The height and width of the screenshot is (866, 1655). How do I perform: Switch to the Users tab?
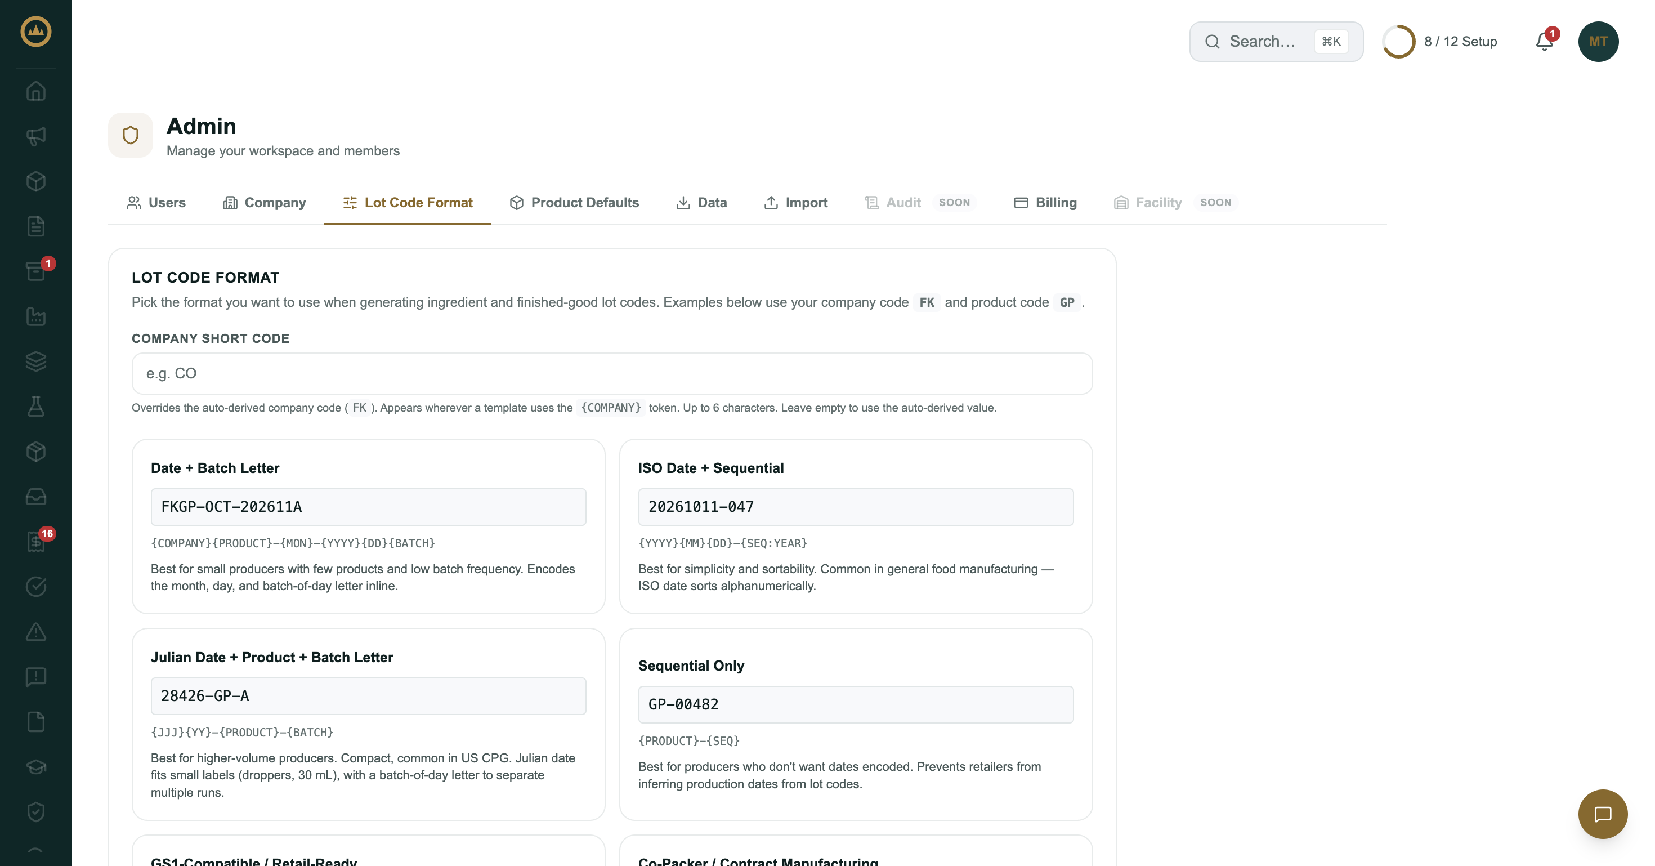coord(156,202)
